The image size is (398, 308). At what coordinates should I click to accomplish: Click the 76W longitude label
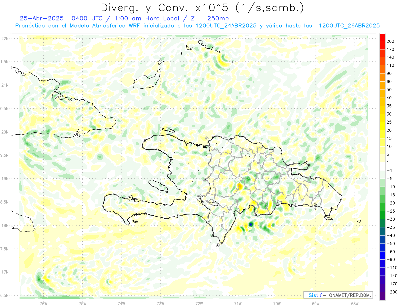click(43, 303)
